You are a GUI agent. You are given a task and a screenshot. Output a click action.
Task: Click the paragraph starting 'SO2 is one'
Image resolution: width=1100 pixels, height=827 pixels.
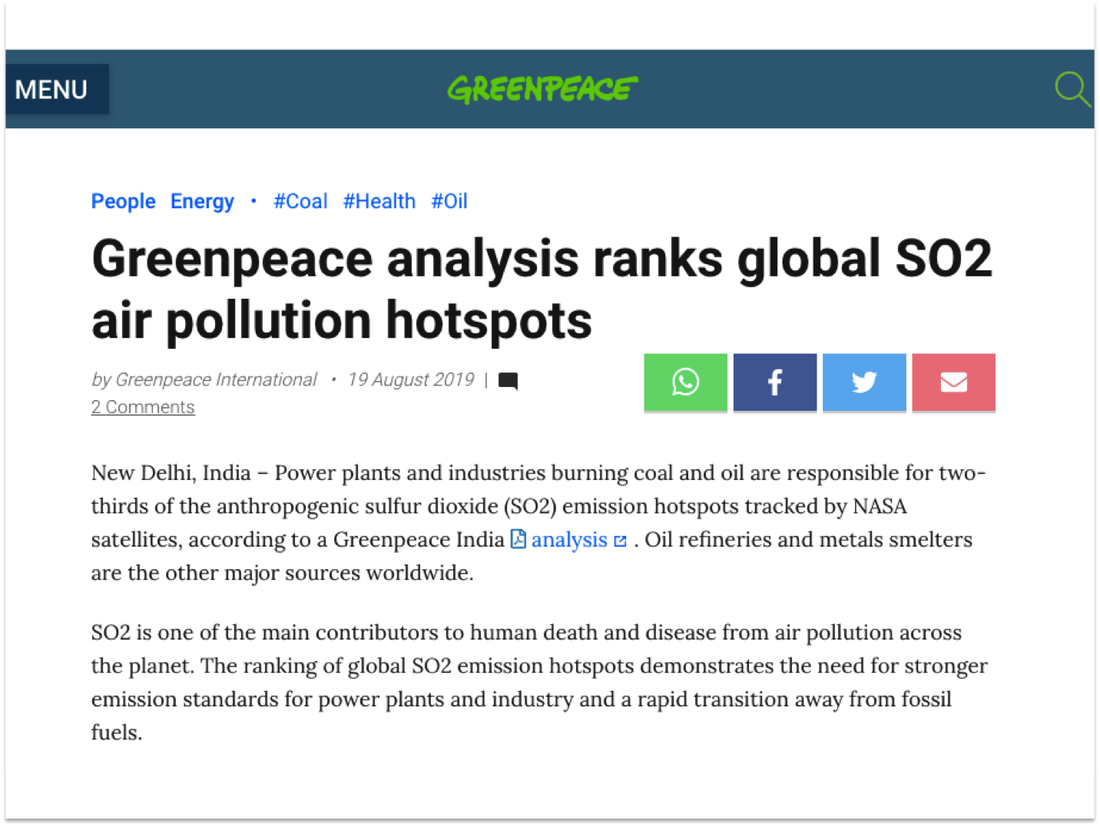[539, 682]
